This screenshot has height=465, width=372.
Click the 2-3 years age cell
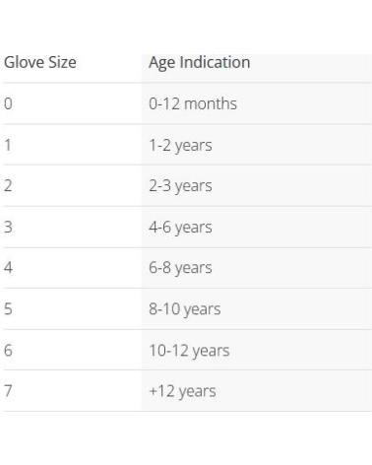click(x=180, y=186)
